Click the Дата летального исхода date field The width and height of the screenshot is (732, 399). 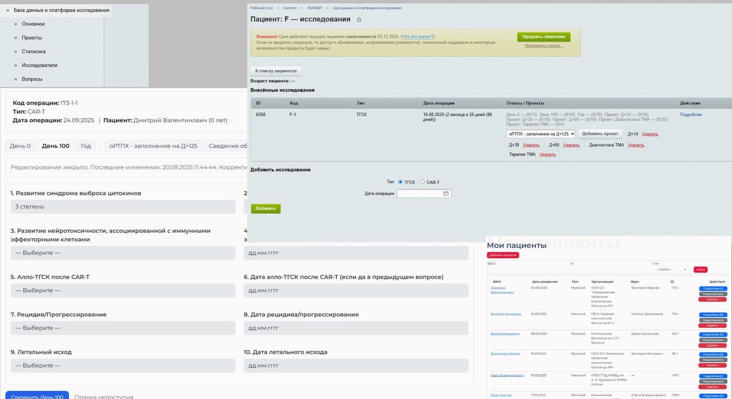pos(356,366)
